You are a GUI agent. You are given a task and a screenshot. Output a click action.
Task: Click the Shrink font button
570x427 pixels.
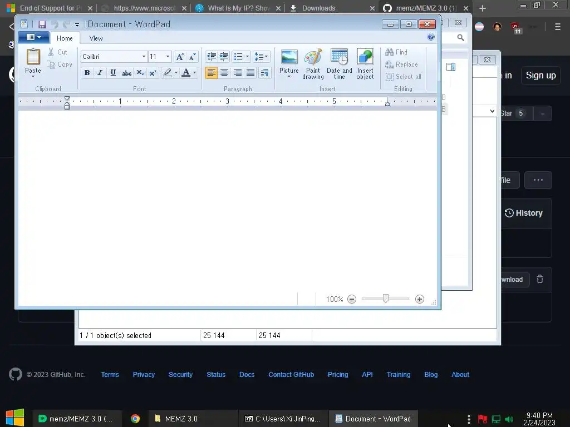click(x=193, y=57)
